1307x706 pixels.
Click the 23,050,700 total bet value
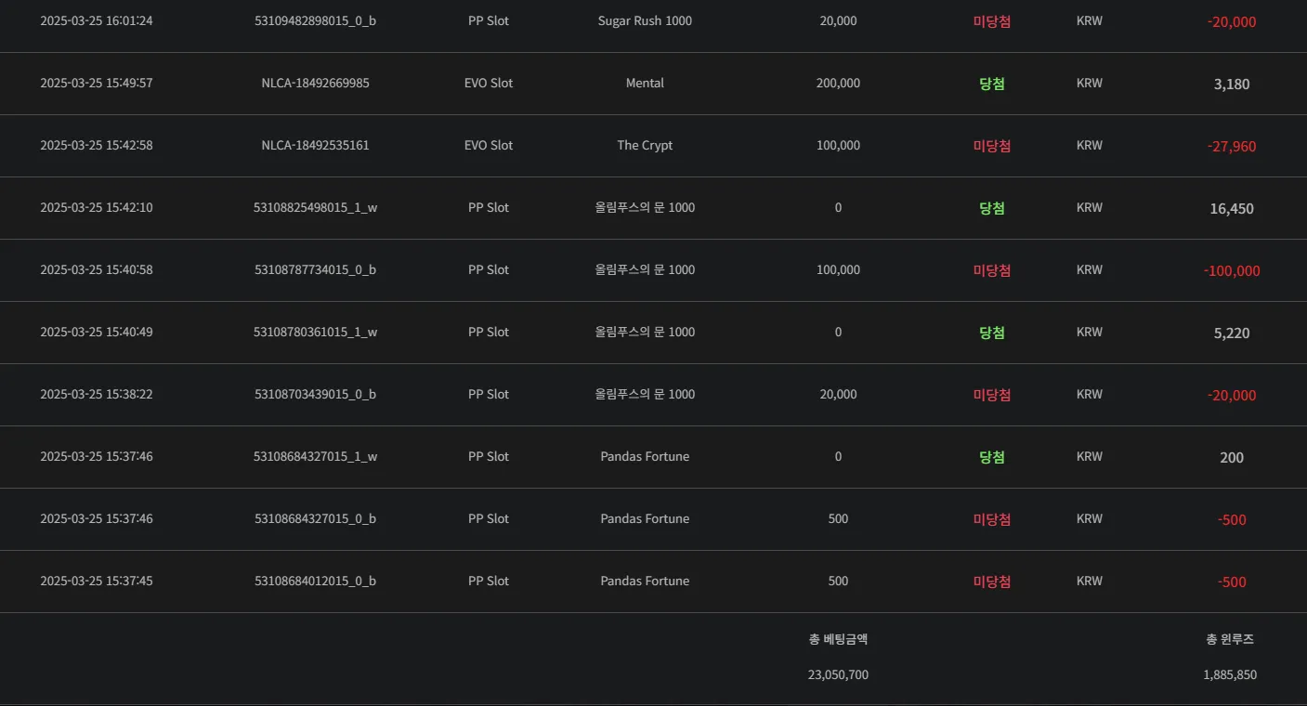[x=838, y=674]
